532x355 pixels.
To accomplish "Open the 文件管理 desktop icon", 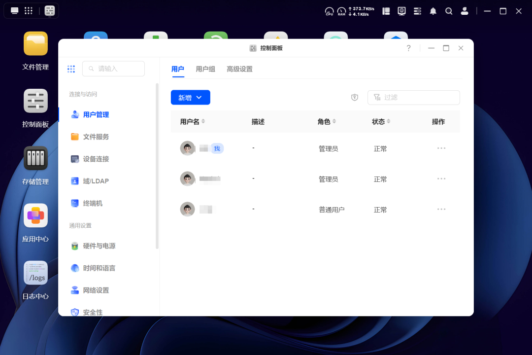I will 35,43.
